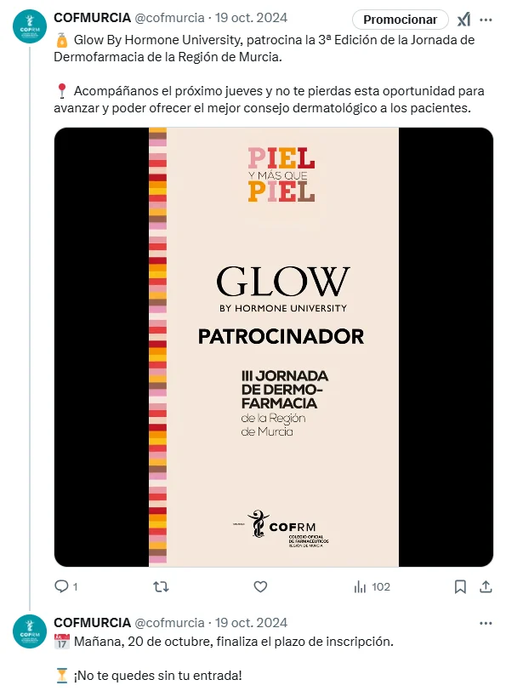Open the Glow Patrocinador poster image

274,347
